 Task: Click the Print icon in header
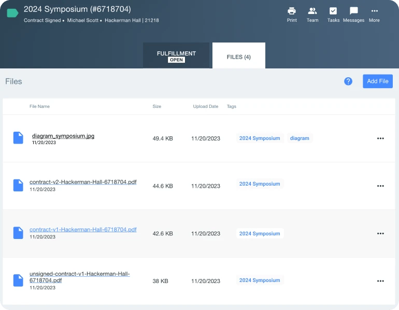pos(292,11)
